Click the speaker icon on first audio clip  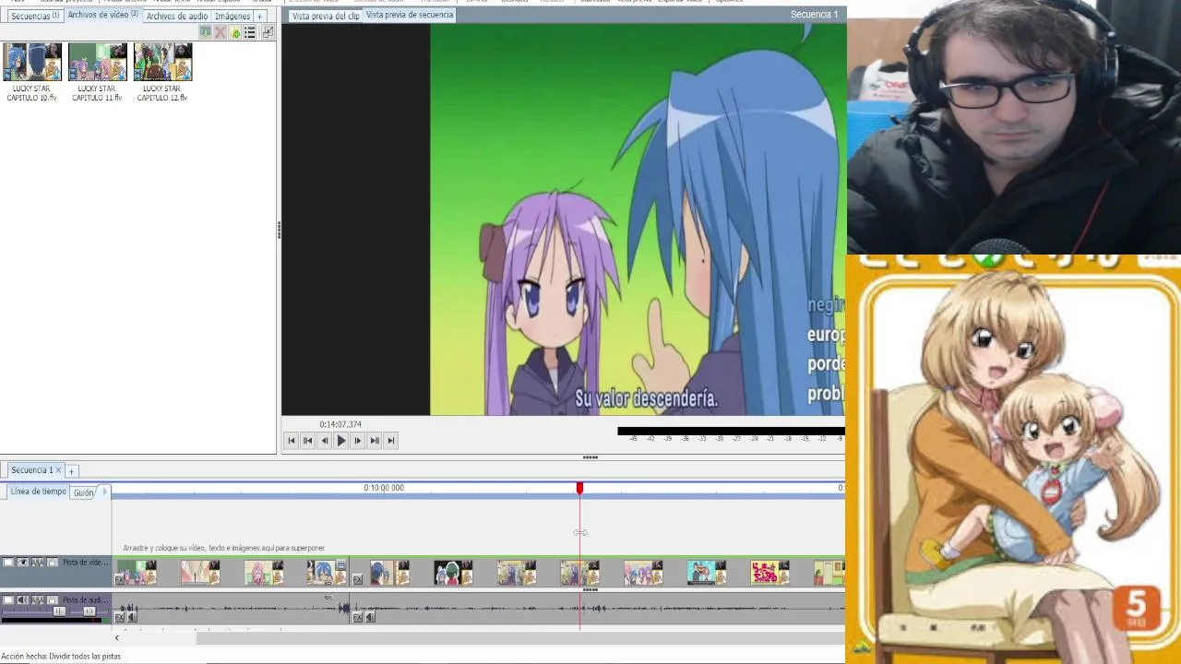click(132, 617)
